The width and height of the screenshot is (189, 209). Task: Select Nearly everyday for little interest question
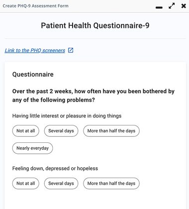pyautogui.click(x=32, y=148)
